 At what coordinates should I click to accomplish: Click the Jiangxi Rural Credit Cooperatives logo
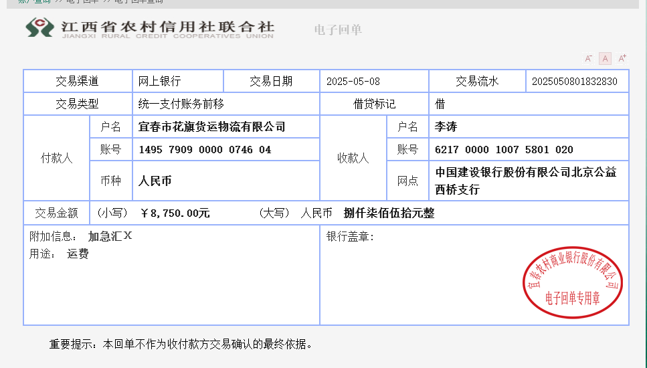coord(149,29)
